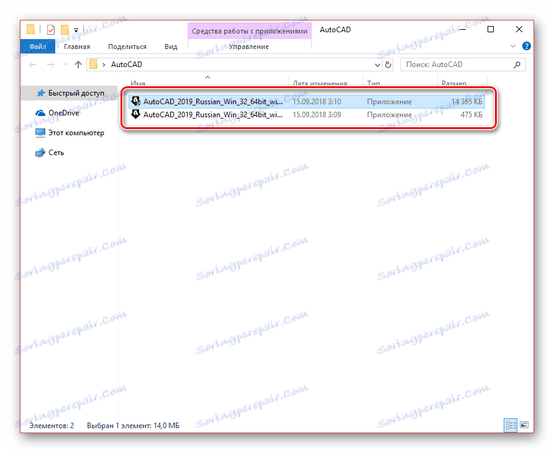Switch to the Поделиться ribbon tab
Screen dimensions: 554x453
[127, 47]
